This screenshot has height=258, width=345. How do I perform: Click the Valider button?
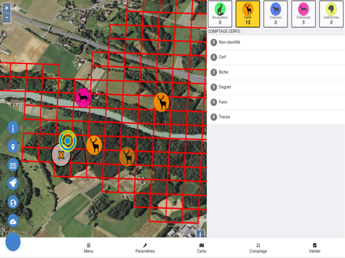click(x=314, y=248)
